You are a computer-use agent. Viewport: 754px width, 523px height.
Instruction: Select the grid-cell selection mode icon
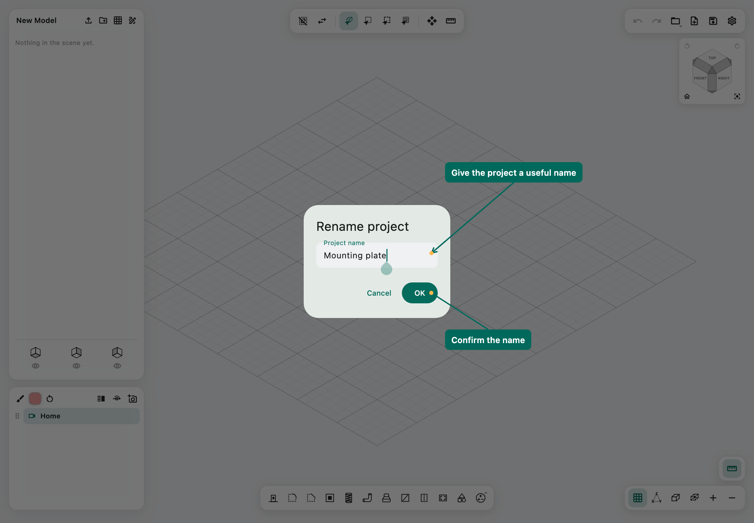(x=405, y=21)
